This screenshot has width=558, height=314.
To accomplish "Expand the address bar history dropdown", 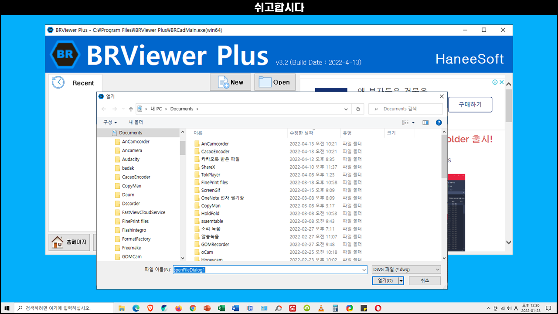I will (x=346, y=109).
